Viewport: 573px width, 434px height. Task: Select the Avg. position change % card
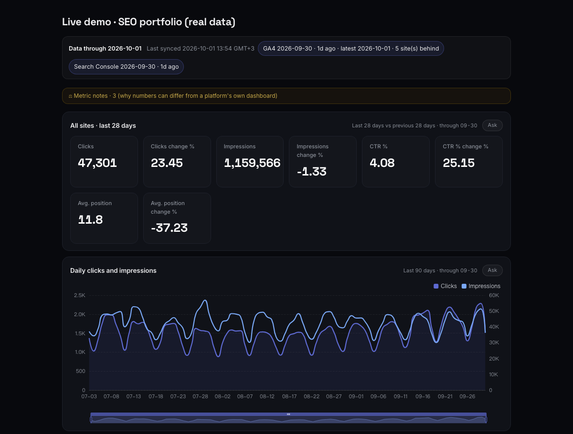click(x=177, y=218)
